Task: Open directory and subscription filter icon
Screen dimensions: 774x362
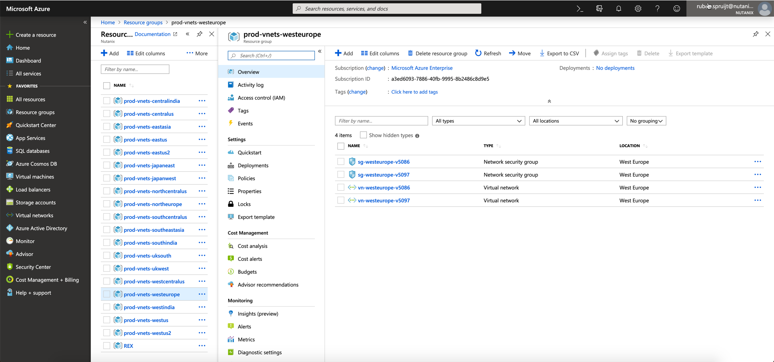Action: (x=599, y=8)
